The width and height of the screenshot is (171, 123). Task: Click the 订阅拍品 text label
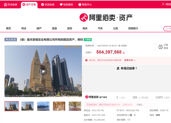click(166, 46)
